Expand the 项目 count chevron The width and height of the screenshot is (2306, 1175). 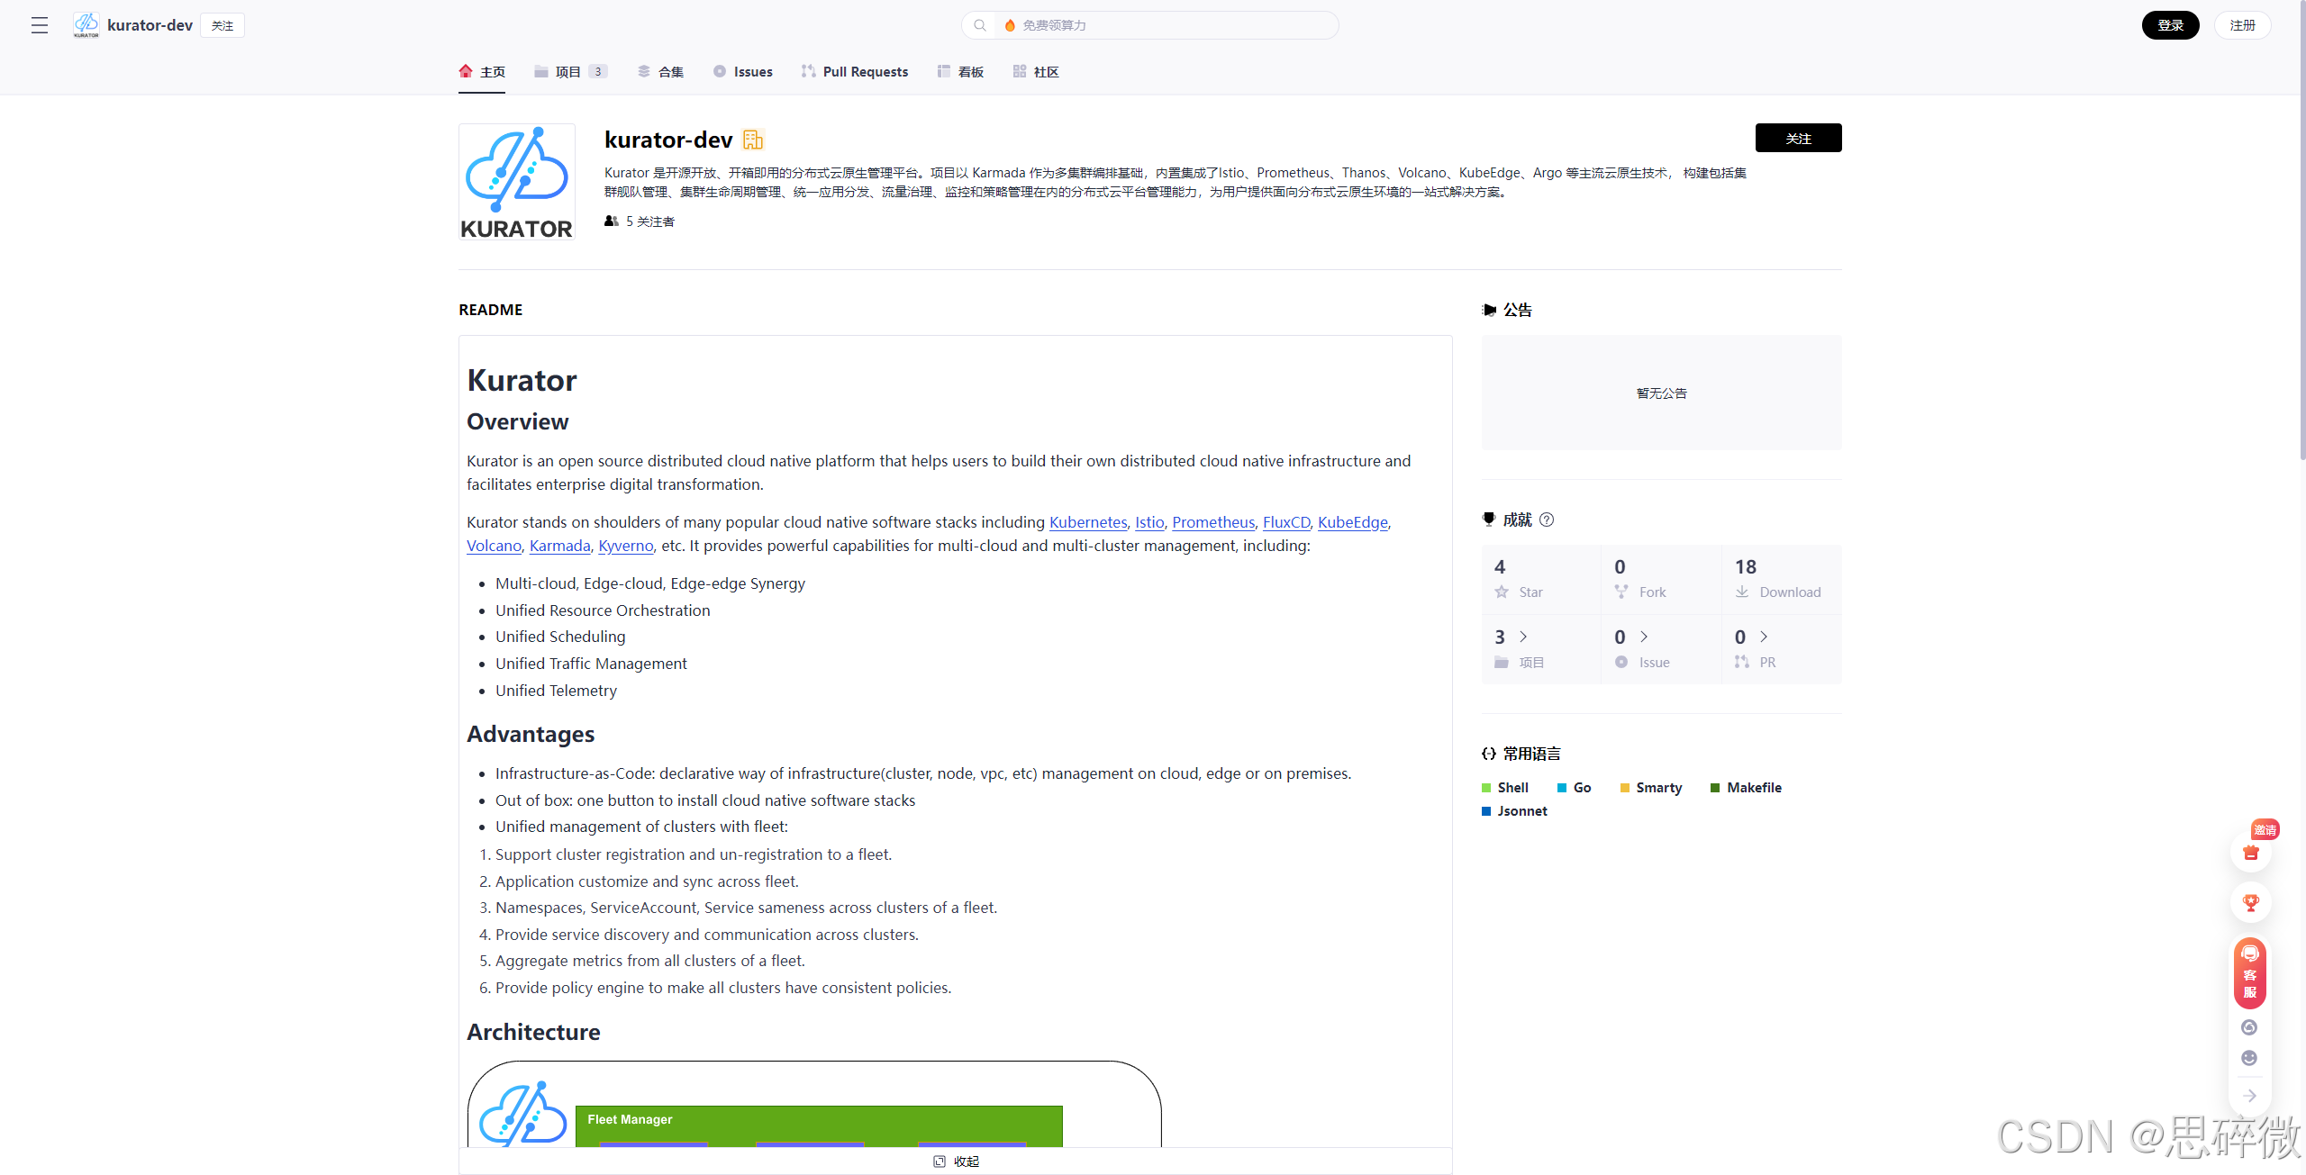click(1523, 637)
